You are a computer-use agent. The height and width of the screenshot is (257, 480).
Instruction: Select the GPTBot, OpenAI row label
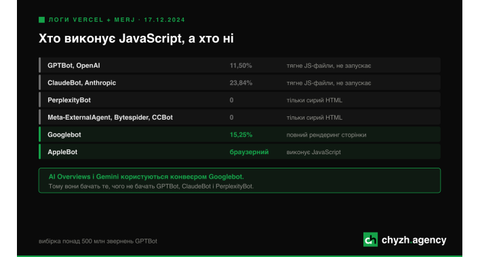(74, 66)
